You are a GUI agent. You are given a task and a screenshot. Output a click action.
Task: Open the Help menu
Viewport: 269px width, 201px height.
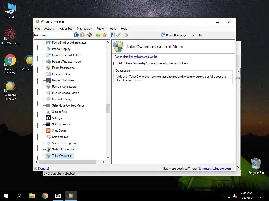click(124, 29)
